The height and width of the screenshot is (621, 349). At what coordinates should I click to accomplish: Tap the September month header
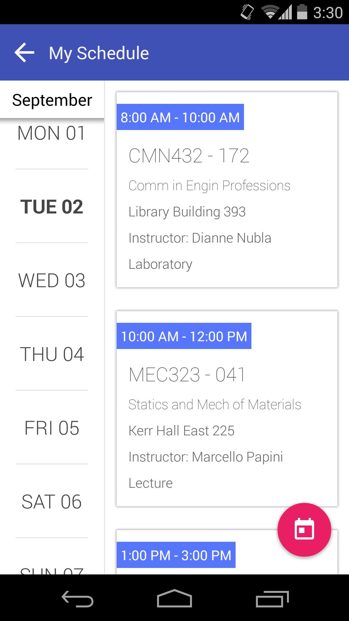pyautogui.click(x=52, y=100)
